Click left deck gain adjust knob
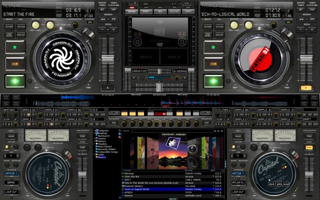Viewport: 320px width, 200px height. pos(75,25)
